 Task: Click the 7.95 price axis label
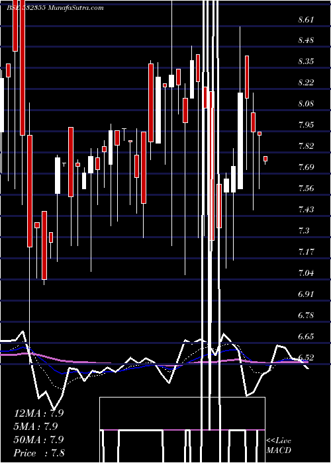pyautogui.click(x=306, y=124)
